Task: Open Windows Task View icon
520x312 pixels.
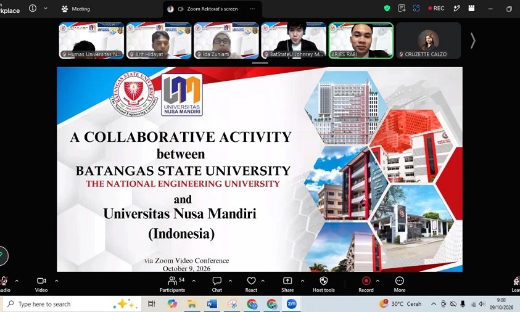Action: [x=151, y=304]
